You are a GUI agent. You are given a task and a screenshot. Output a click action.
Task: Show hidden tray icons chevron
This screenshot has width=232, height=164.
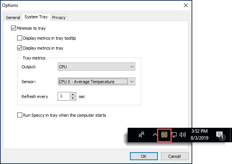[155, 135]
